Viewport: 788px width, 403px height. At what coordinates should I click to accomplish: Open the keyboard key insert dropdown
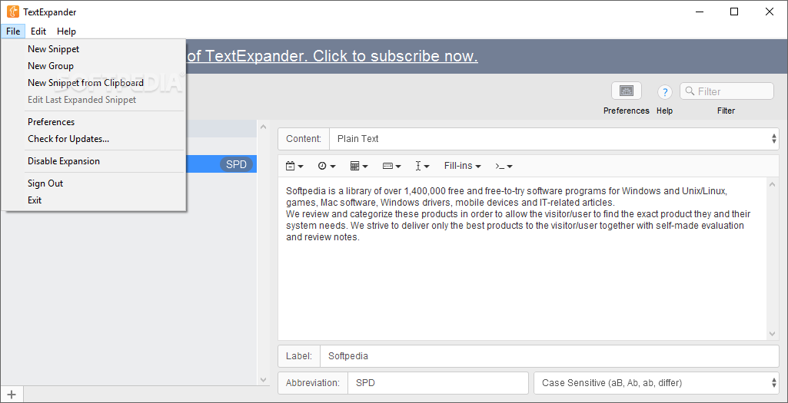391,166
